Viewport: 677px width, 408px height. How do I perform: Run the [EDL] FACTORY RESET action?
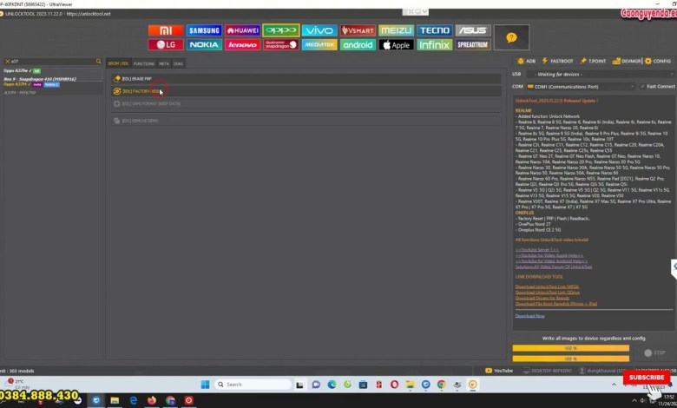click(x=306, y=91)
